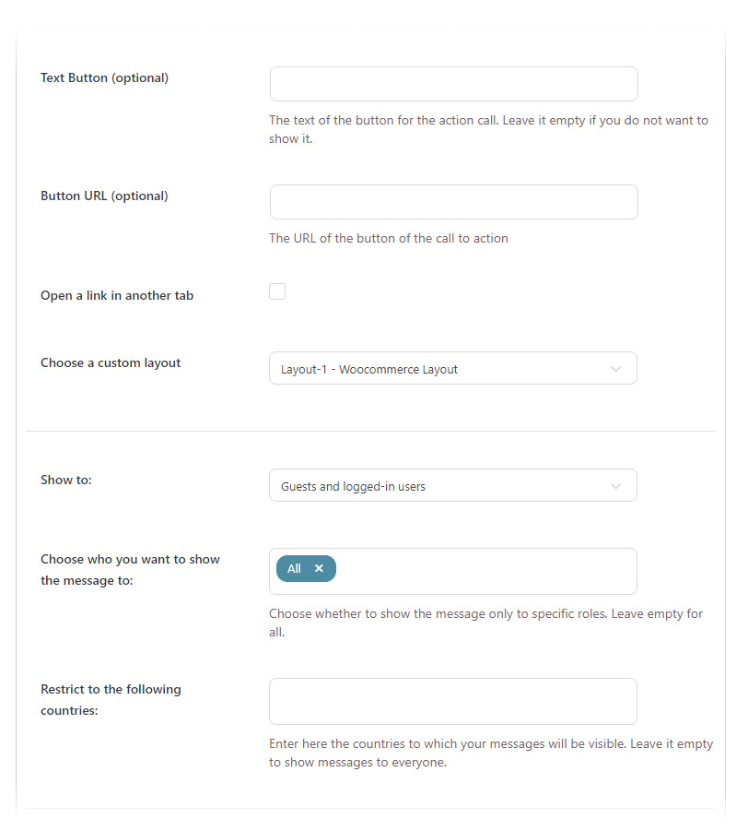Remove the "All" role tag
The height and width of the screenshot is (831, 748).
click(x=319, y=569)
